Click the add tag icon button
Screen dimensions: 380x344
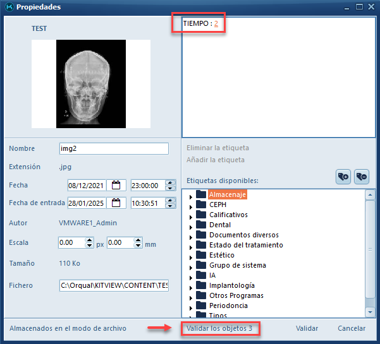[x=343, y=177]
